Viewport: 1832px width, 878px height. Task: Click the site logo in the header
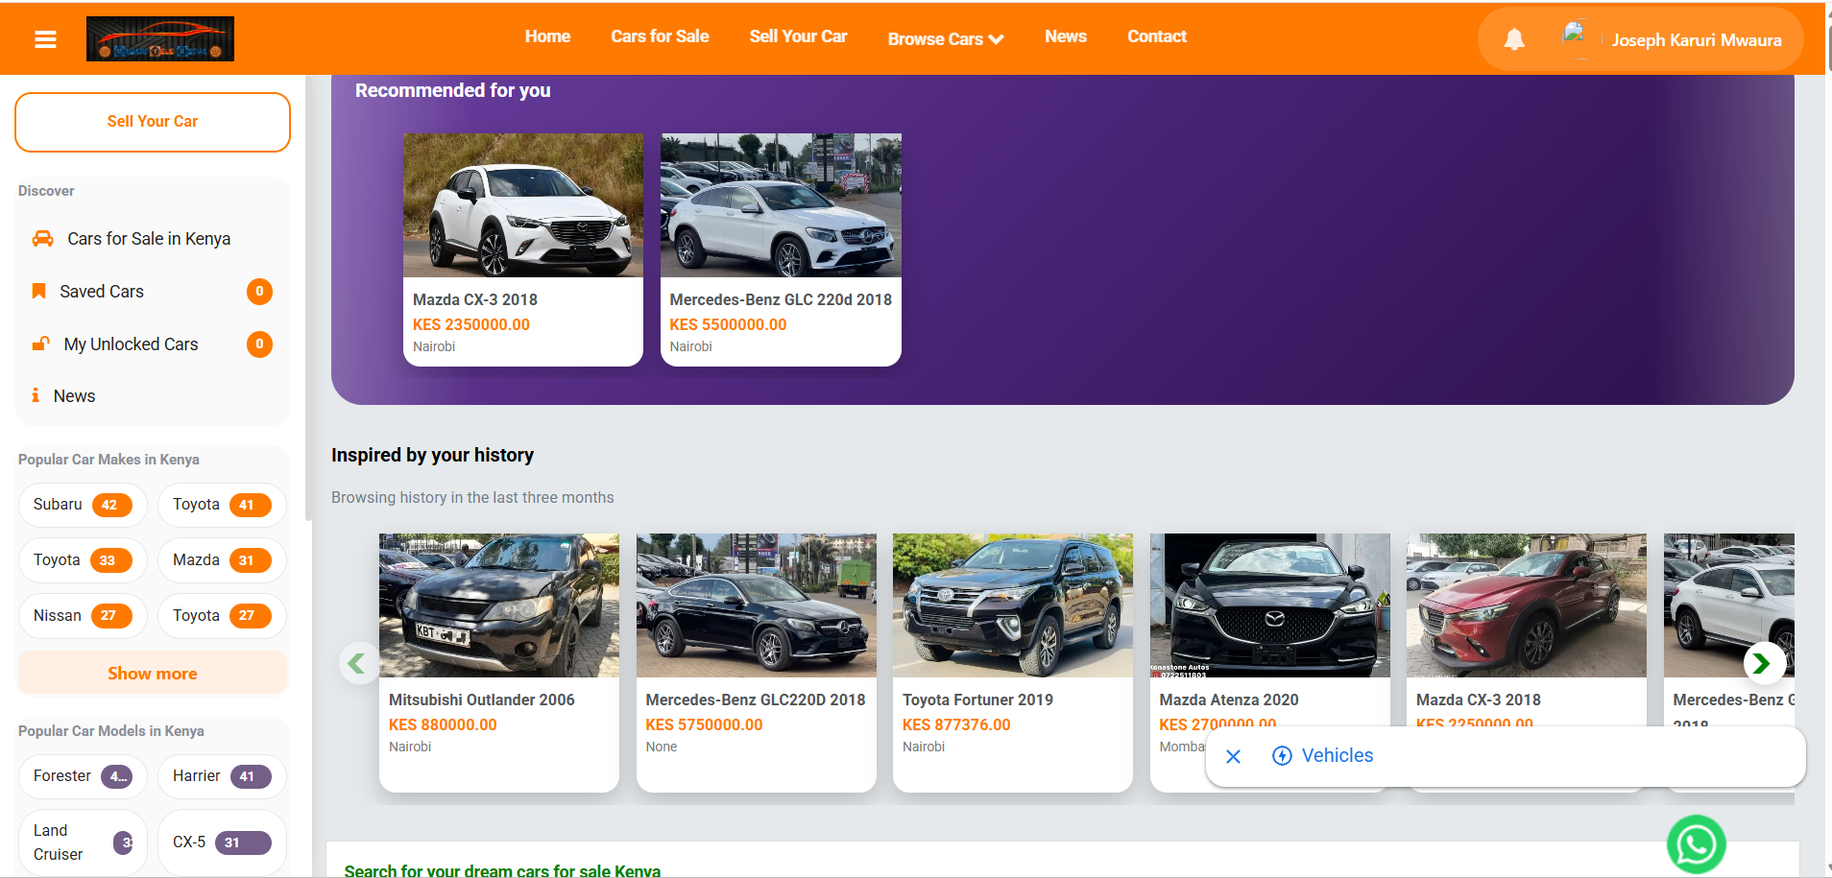160,39
